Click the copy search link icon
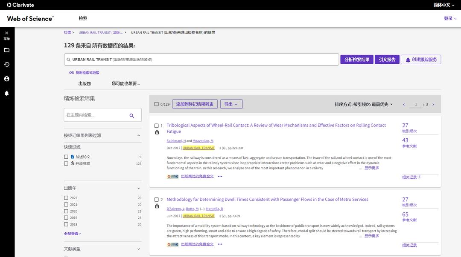Viewport: 461px width, 257px height. [70, 71]
